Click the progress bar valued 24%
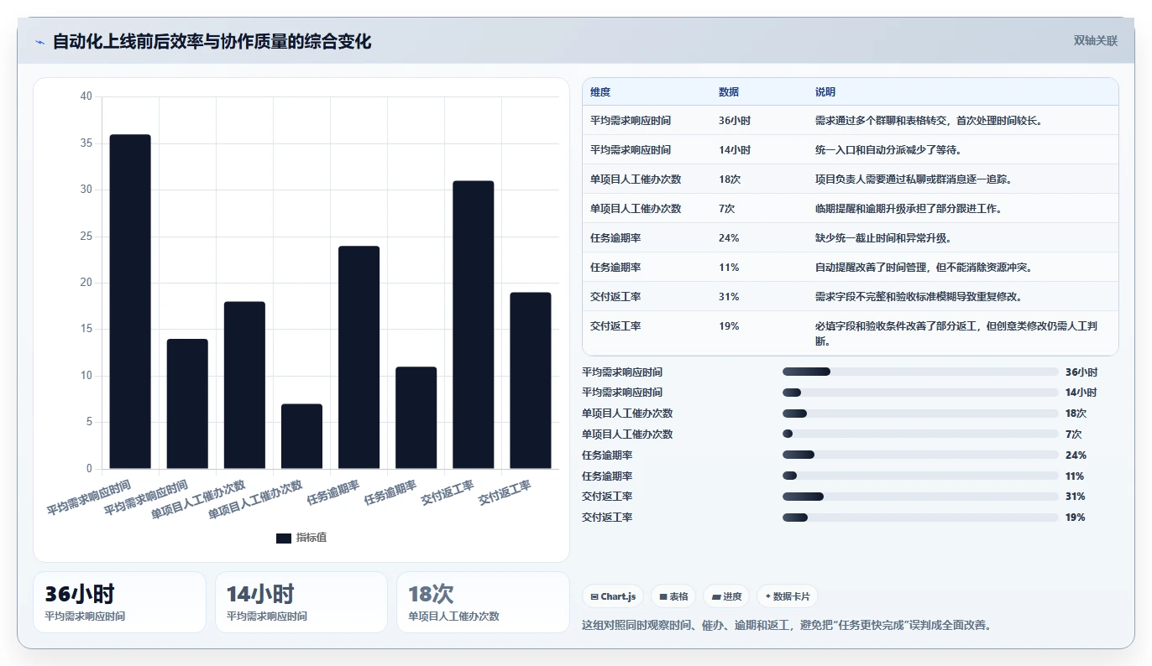Image resolution: width=1152 pixels, height=666 pixels. (x=920, y=455)
